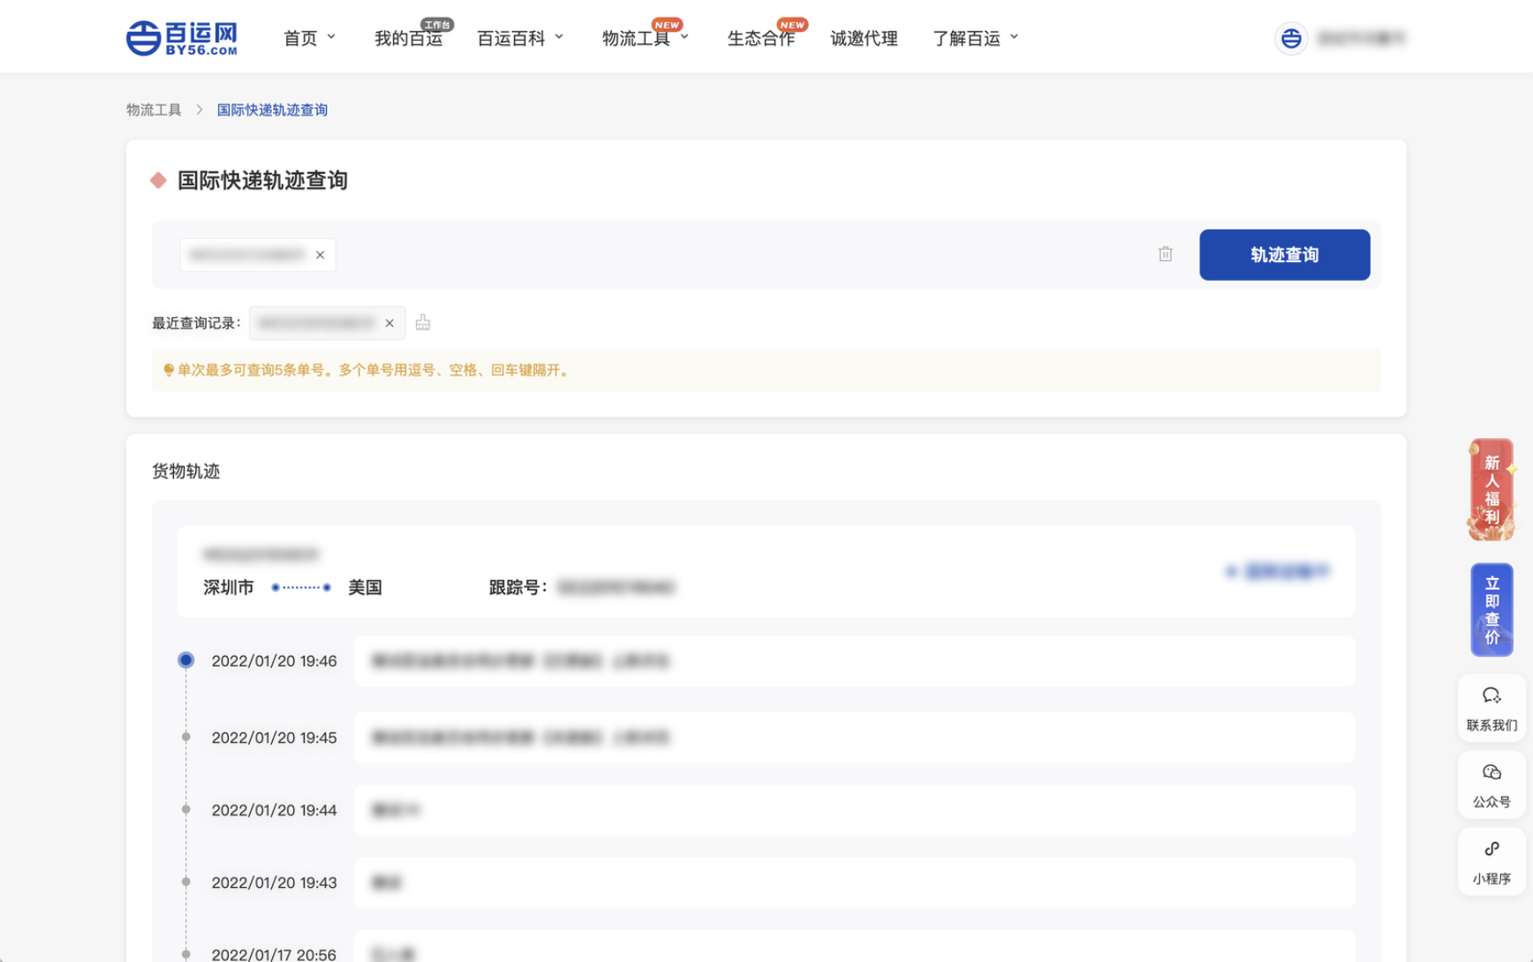
Task: Go back via the 物流工具 breadcrumb link
Action: 154,109
